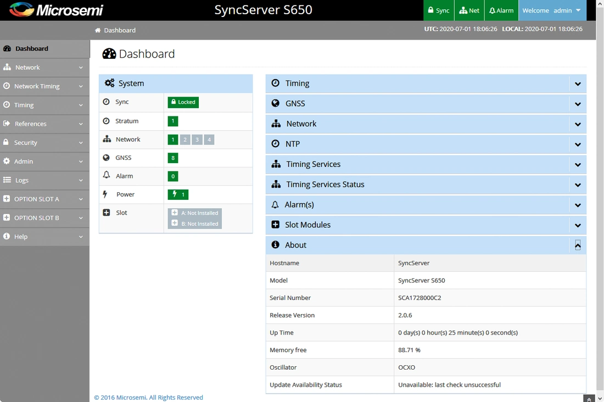Click the Slot A Not Installed badge

coord(195,213)
